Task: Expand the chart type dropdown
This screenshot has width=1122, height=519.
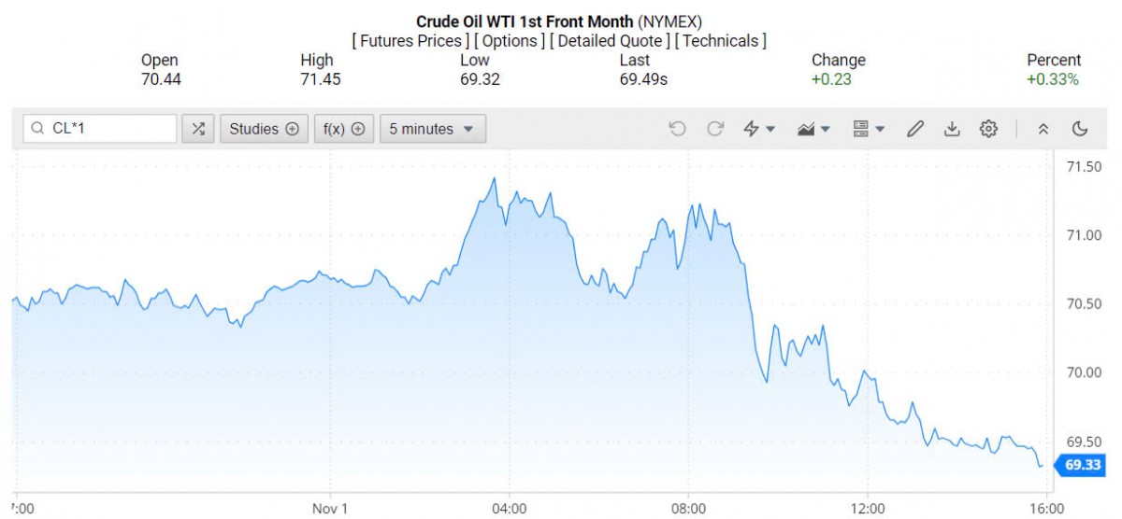Action: 813,129
